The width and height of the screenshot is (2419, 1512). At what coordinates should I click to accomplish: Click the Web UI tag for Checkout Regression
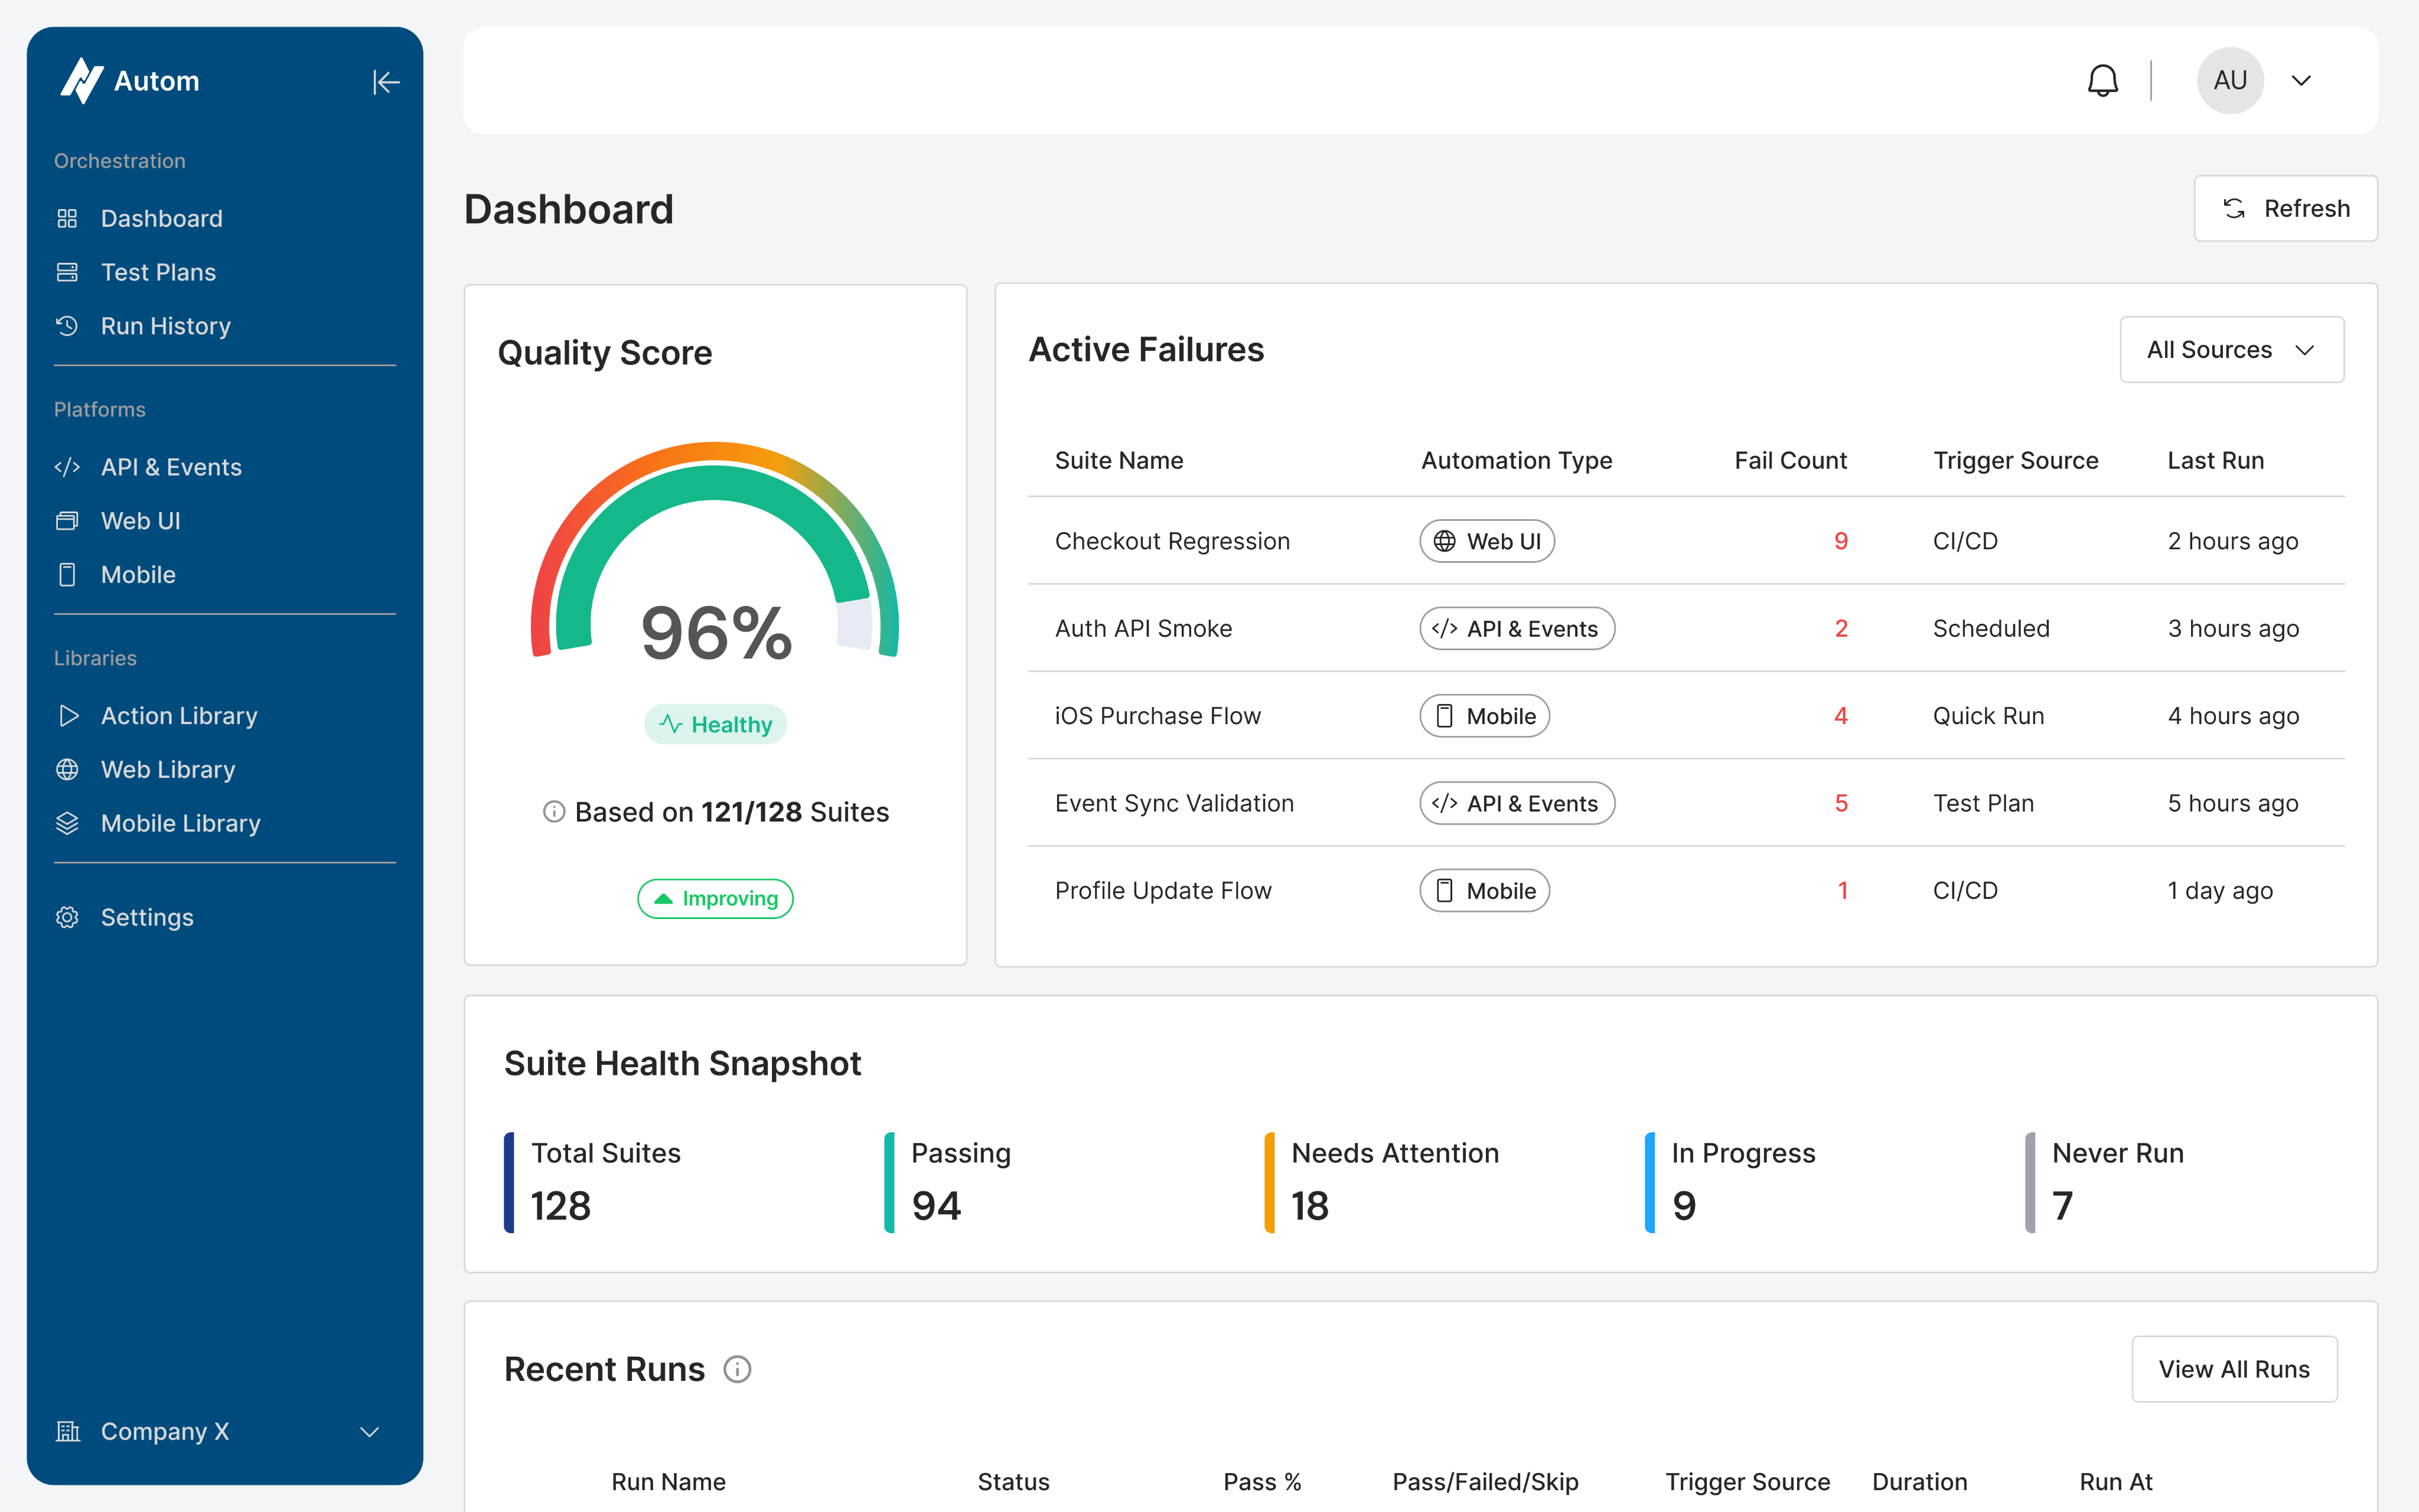(x=1486, y=541)
